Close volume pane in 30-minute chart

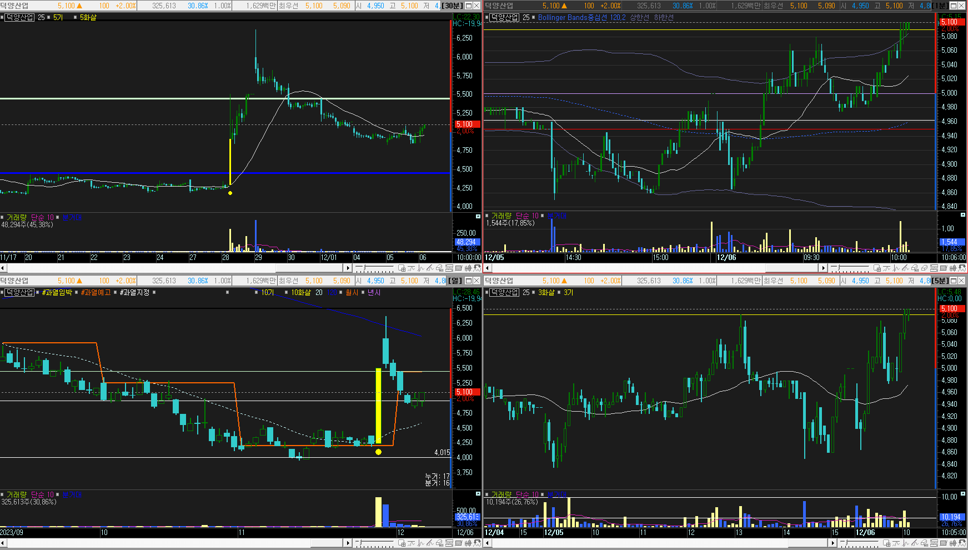click(478, 216)
